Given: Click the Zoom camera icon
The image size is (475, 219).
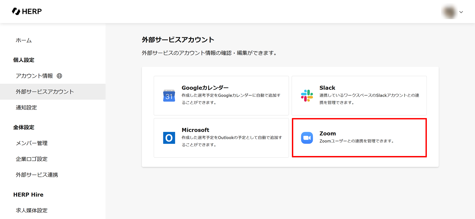Looking at the screenshot, I should pyautogui.click(x=307, y=138).
